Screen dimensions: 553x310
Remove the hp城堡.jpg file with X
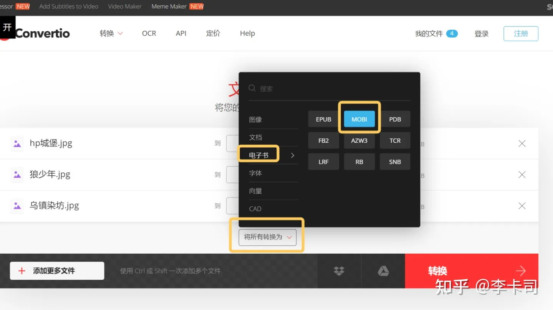(522, 143)
